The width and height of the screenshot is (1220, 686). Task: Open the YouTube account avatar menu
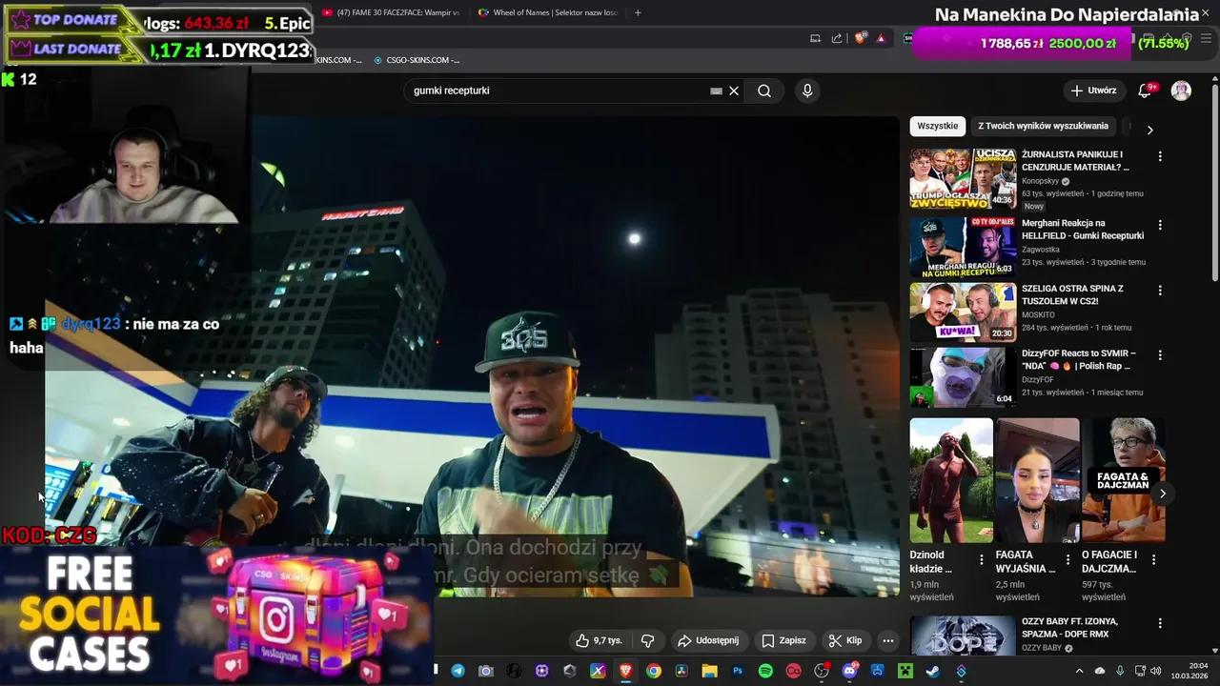coord(1181,91)
